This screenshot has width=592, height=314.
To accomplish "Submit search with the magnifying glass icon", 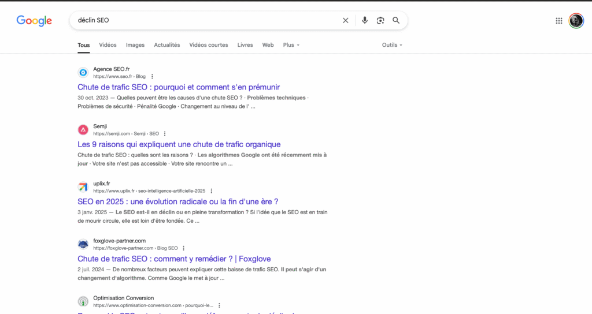I will [396, 20].
